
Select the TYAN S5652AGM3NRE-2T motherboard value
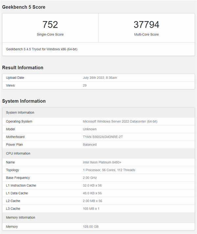tap(103, 137)
